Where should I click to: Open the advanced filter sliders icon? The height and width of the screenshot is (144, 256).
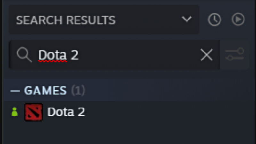pyautogui.click(x=235, y=55)
